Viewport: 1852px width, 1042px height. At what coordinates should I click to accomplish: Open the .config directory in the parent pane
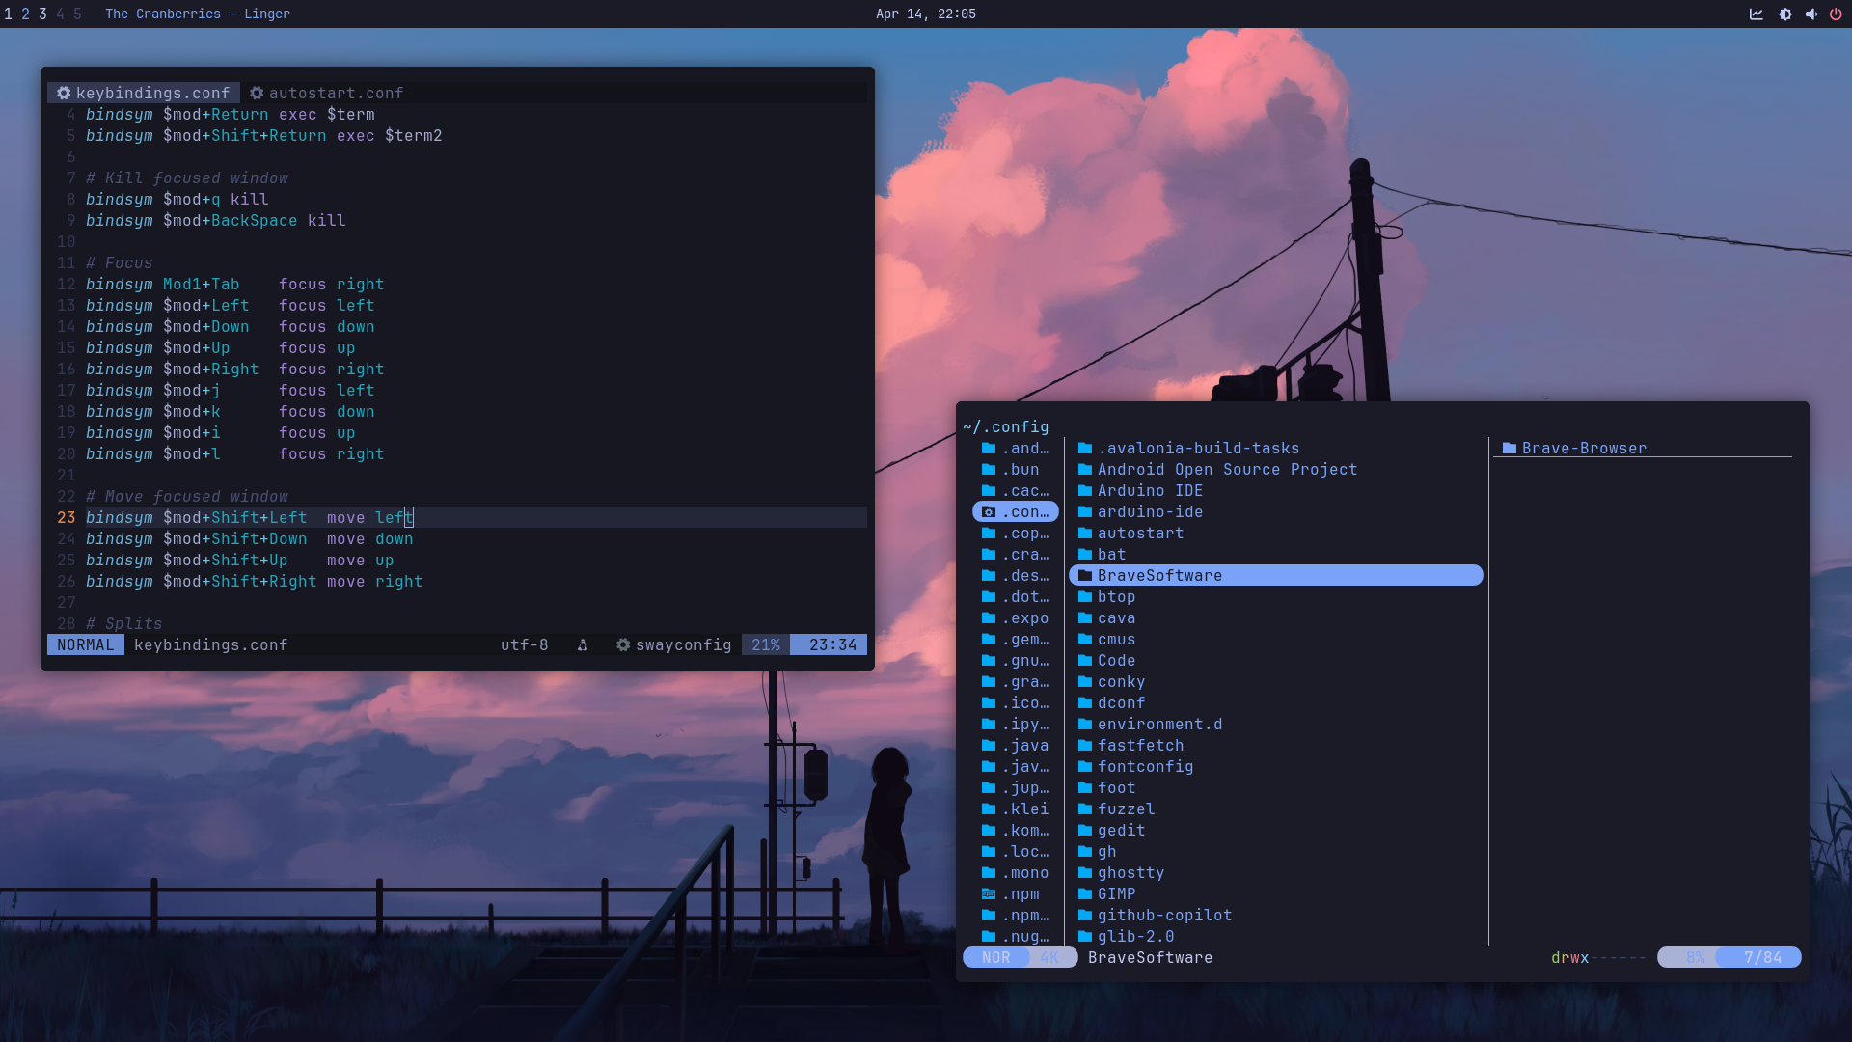coord(1015,511)
